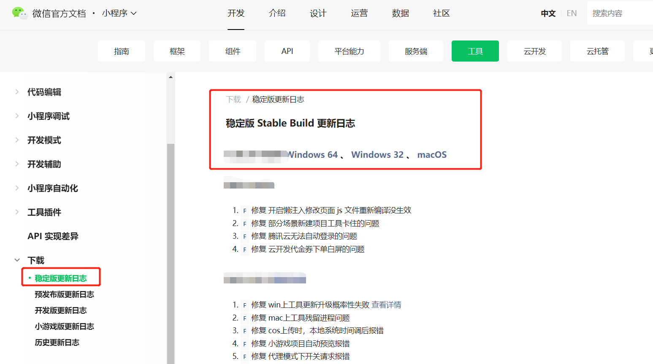Expand the 代码编辑 chevron in sidebar
This screenshot has width=653, height=364.
tap(17, 92)
